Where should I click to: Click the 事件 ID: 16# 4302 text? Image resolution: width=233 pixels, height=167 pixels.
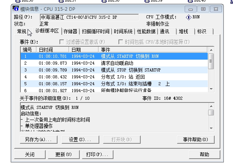[162, 98]
